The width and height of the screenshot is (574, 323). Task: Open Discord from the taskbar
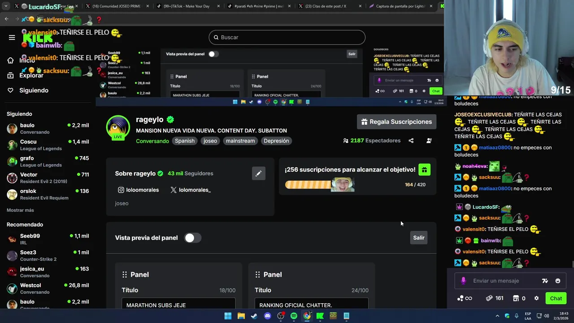click(267, 316)
